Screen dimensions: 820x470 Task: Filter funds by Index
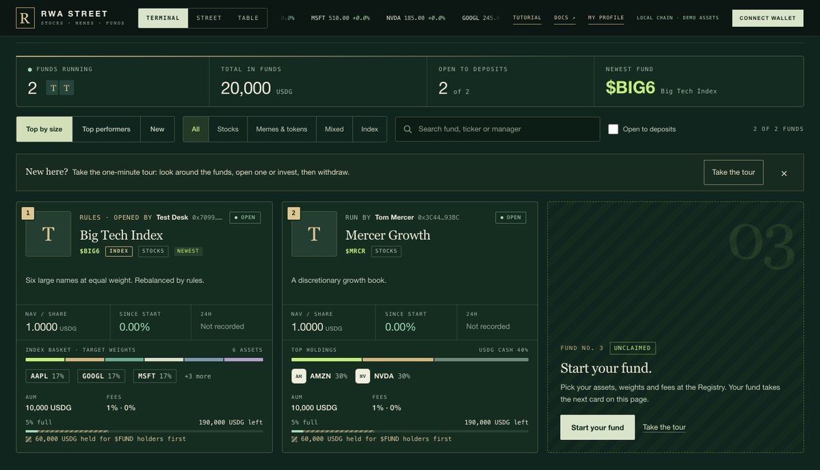tap(369, 129)
